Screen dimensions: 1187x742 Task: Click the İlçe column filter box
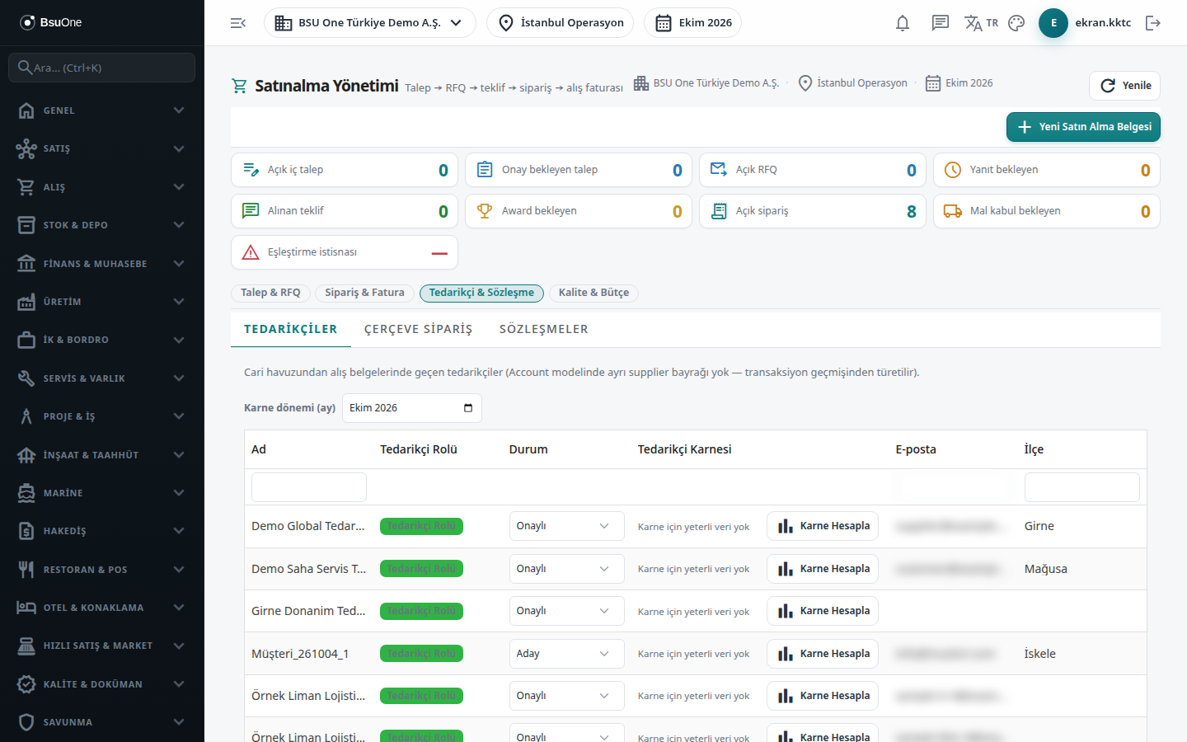pos(1082,487)
